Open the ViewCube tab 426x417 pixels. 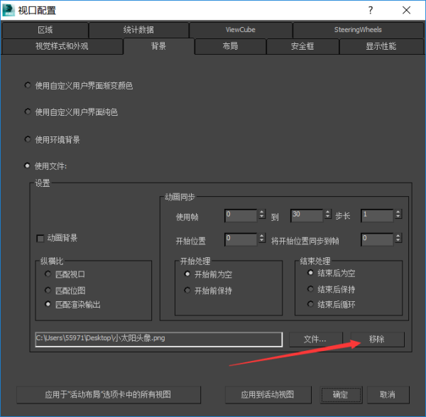pos(241,30)
